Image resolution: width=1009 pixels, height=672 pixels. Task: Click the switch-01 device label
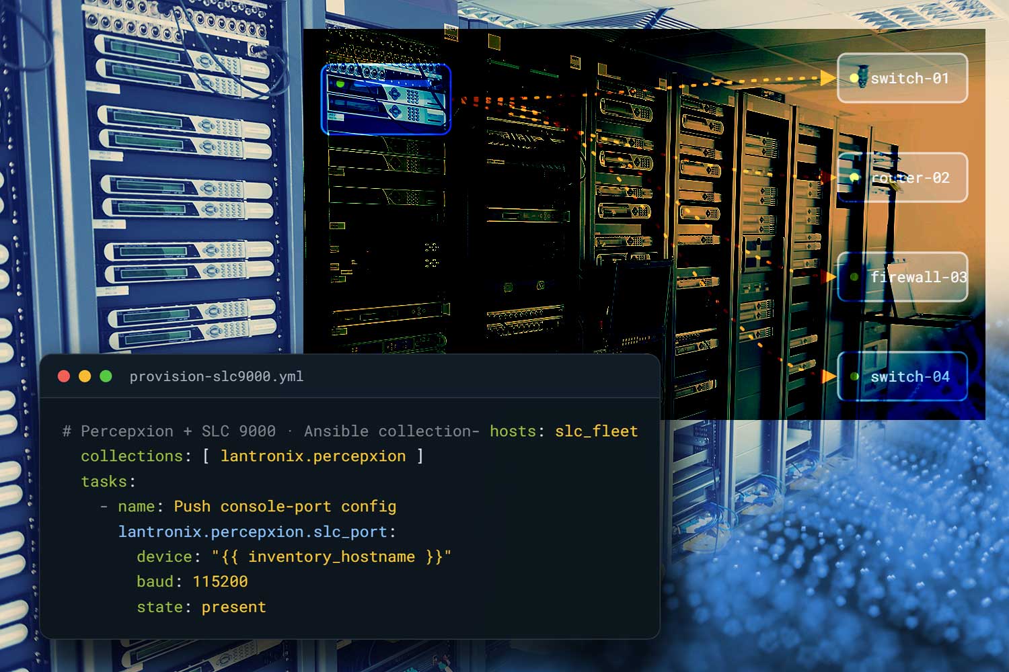point(902,78)
